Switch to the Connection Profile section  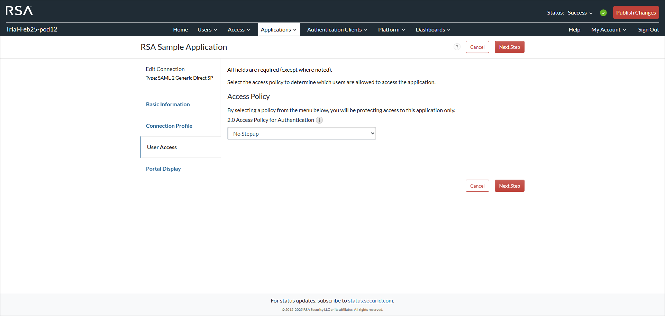coord(169,126)
